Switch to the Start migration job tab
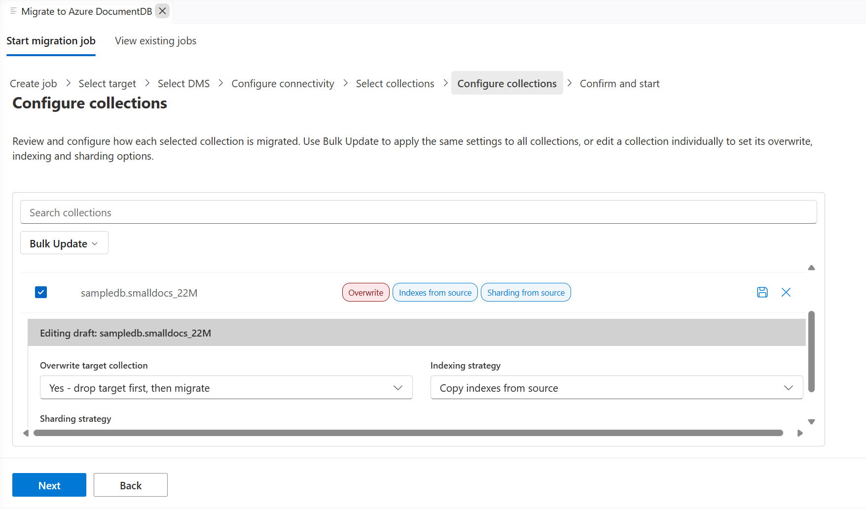This screenshot has width=866, height=509. [x=51, y=41]
